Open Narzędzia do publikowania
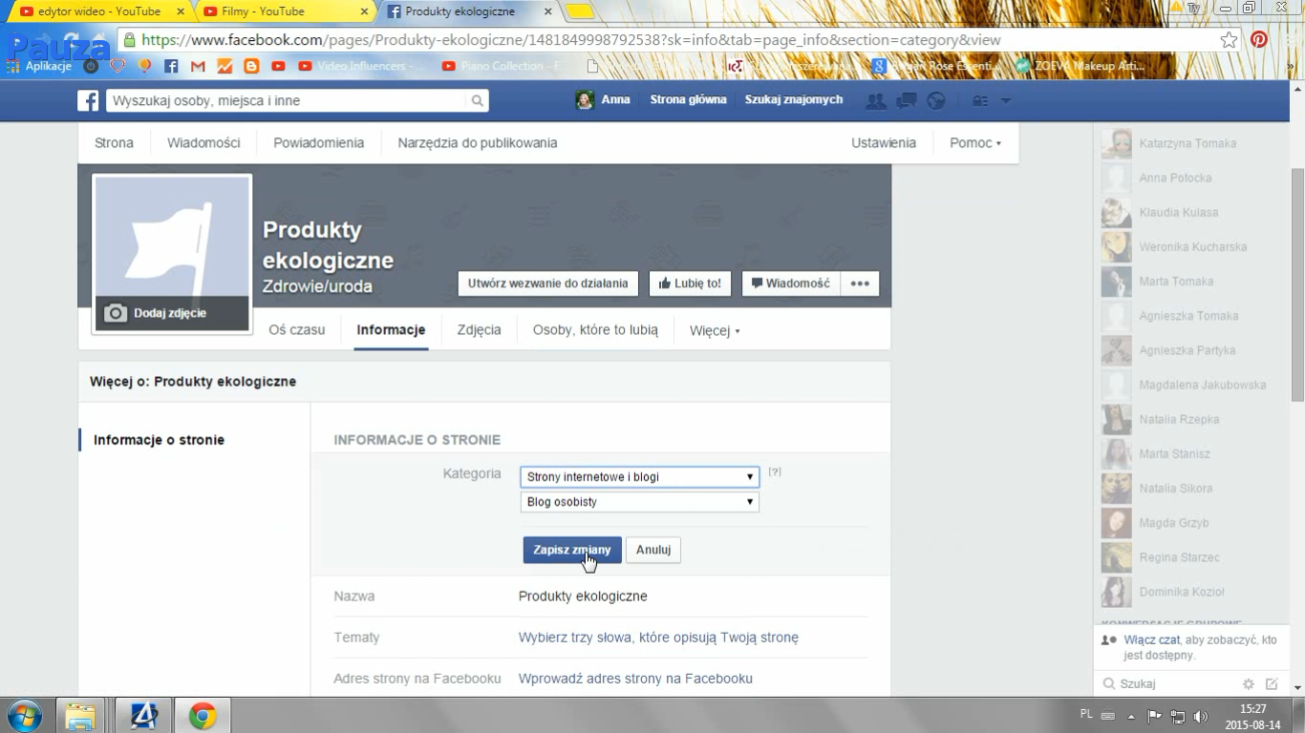This screenshot has height=733, width=1305. coord(478,143)
